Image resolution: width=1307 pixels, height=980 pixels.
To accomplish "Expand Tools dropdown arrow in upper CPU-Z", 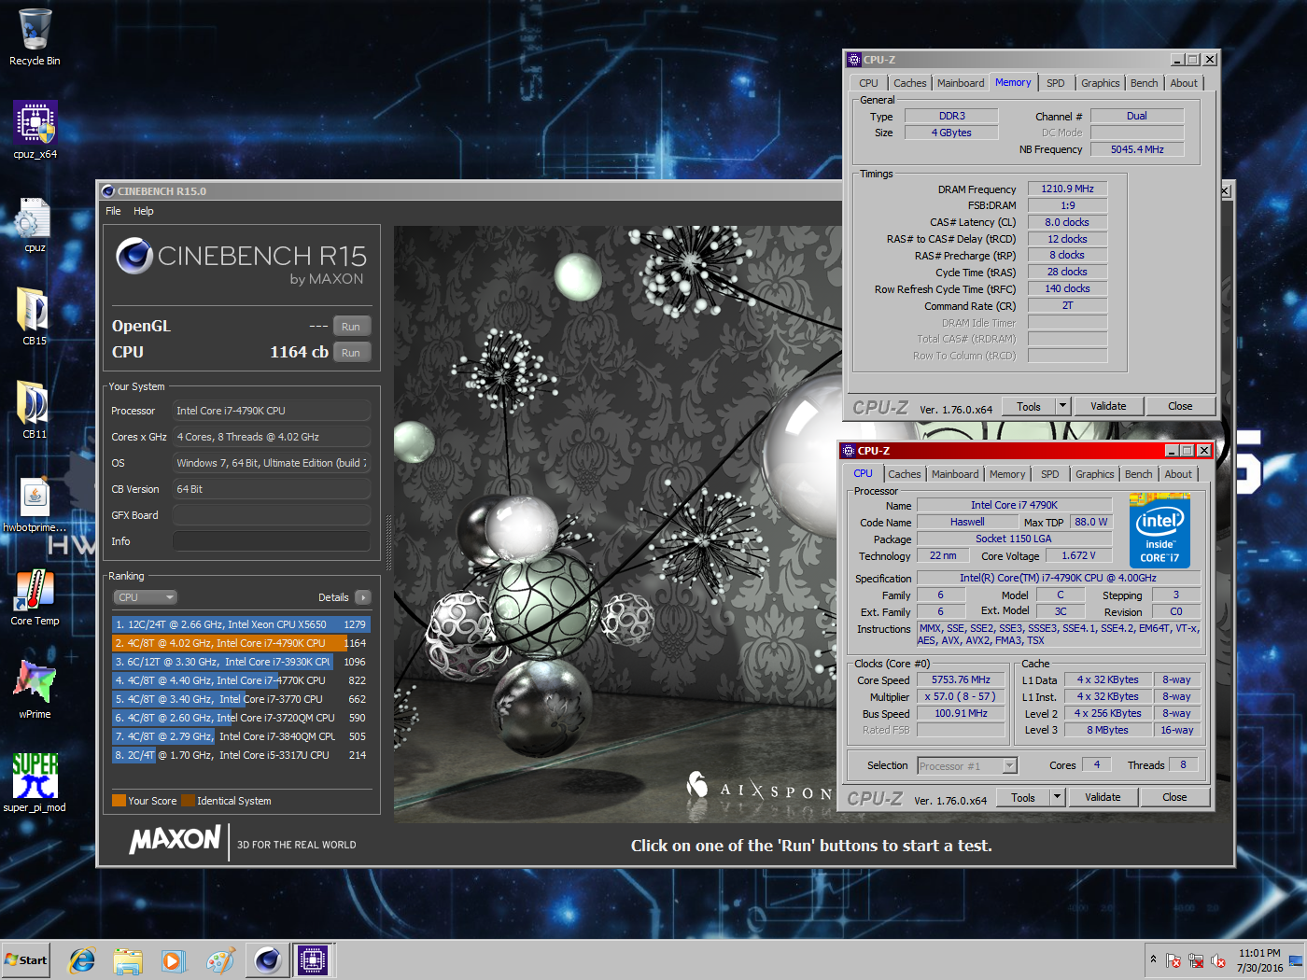I will pos(1062,407).
